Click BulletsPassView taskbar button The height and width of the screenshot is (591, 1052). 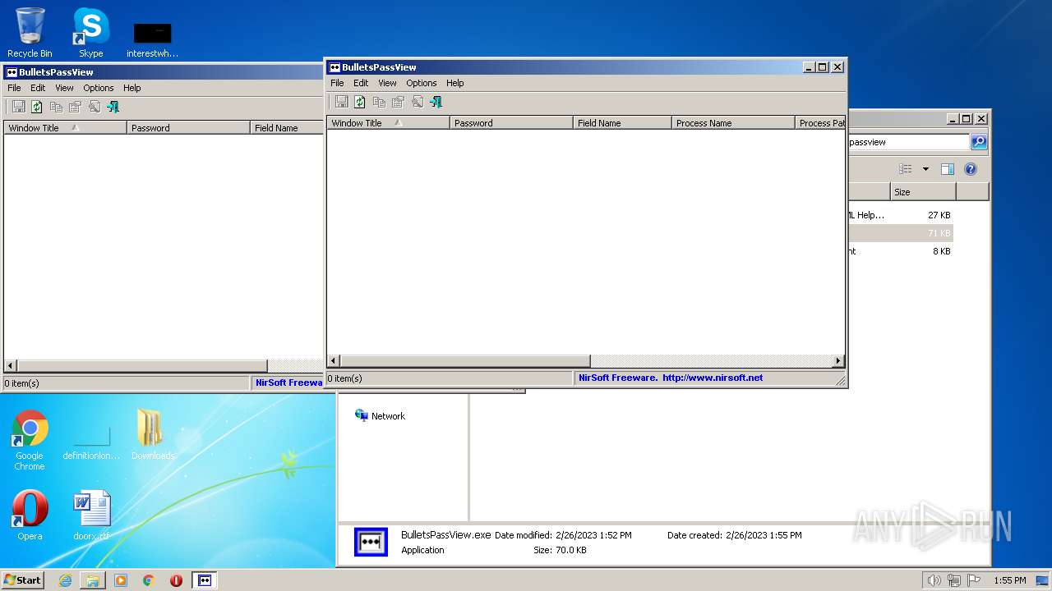pos(204,580)
